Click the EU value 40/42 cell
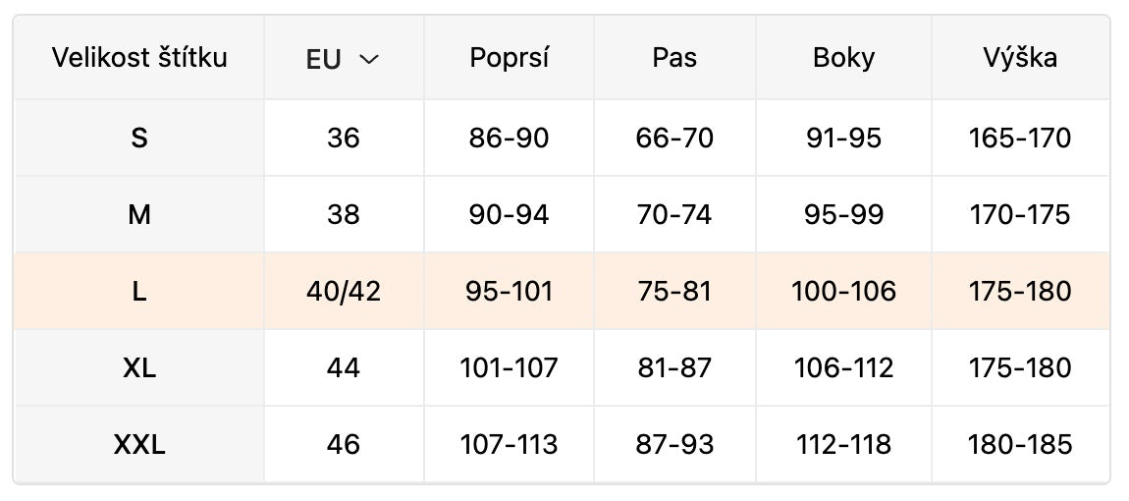The width and height of the screenshot is (1129, 501). [344, 292]
